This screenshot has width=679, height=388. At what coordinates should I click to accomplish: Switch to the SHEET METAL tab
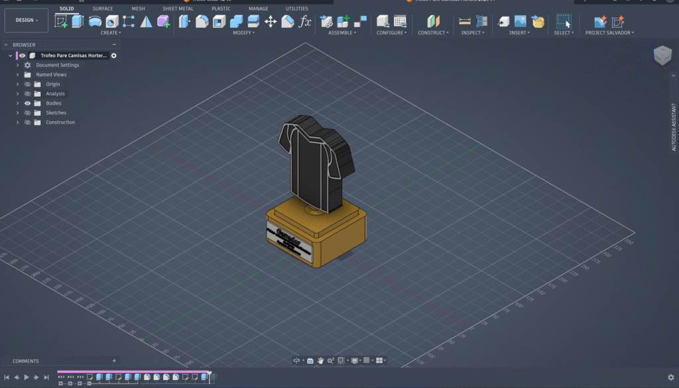tap(178, 9)
